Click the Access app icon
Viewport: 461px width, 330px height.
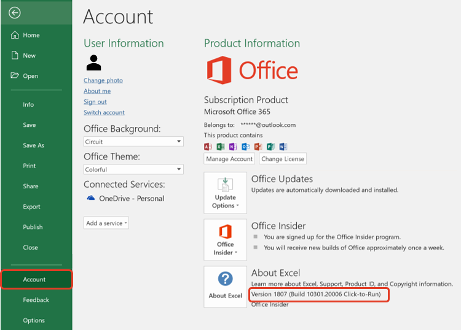click(x=208, y=147)
